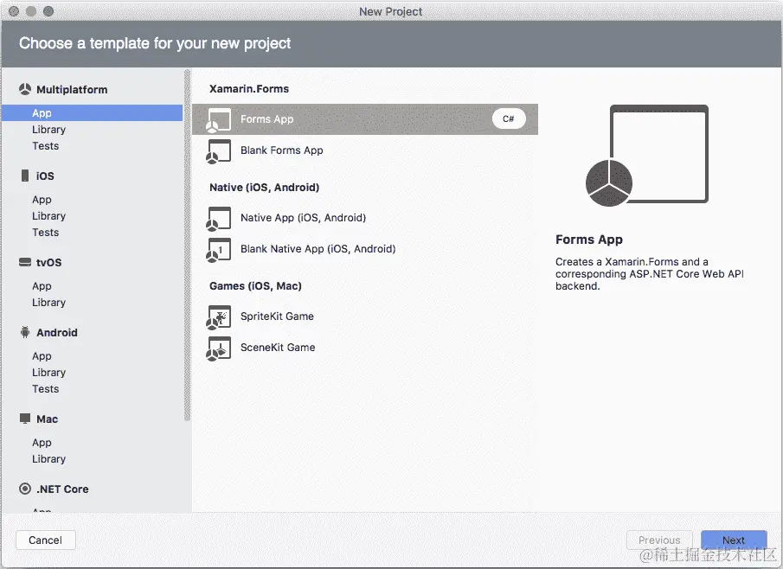783x569 pixels.
Task: Click the large Forms App preview image
Action: coord(647,156)
